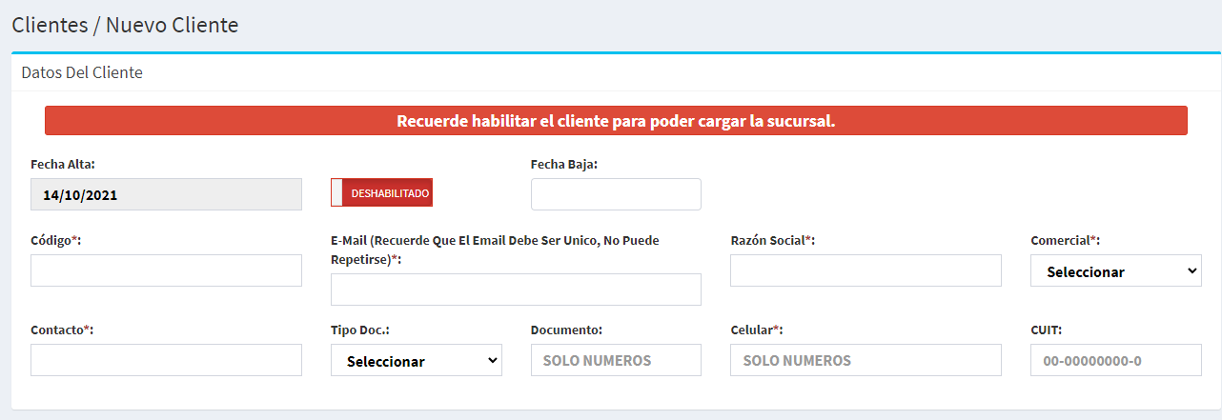The image size is (1222, 420).
Task: Toggle the DESHABILITADO client status switch
Action: click(381, 193)
